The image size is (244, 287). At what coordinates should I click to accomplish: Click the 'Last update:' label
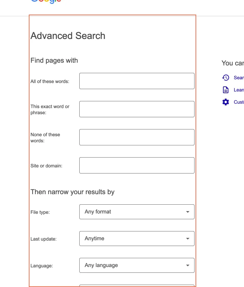(x=44, y=239)
